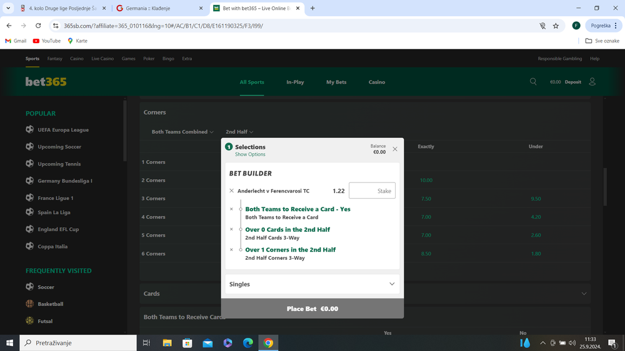Select Bingo in top menu
The width and height of the screenshot is (625, 351).
168,59
